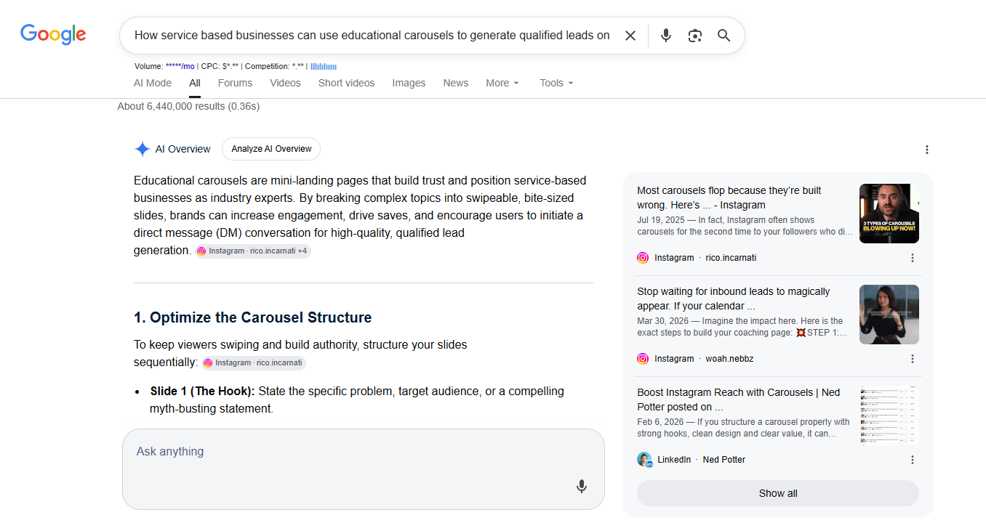Select the All results tab
This screenshot has width=986, height=523.
click(195, 83)
